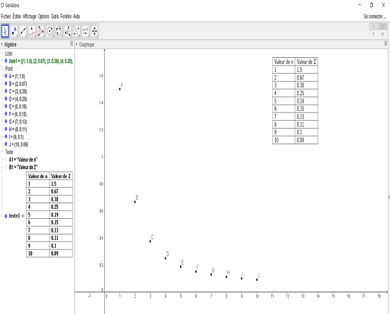Click the Undo arrow button
Image resolution: width=390 pixels, height=314 pixels.
373,27
